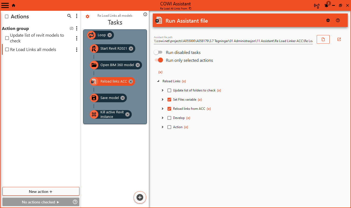The width and height of the screenshot is (351, 208).
Task: Open the Action group three-dot menu
Action: click(77, 28)
